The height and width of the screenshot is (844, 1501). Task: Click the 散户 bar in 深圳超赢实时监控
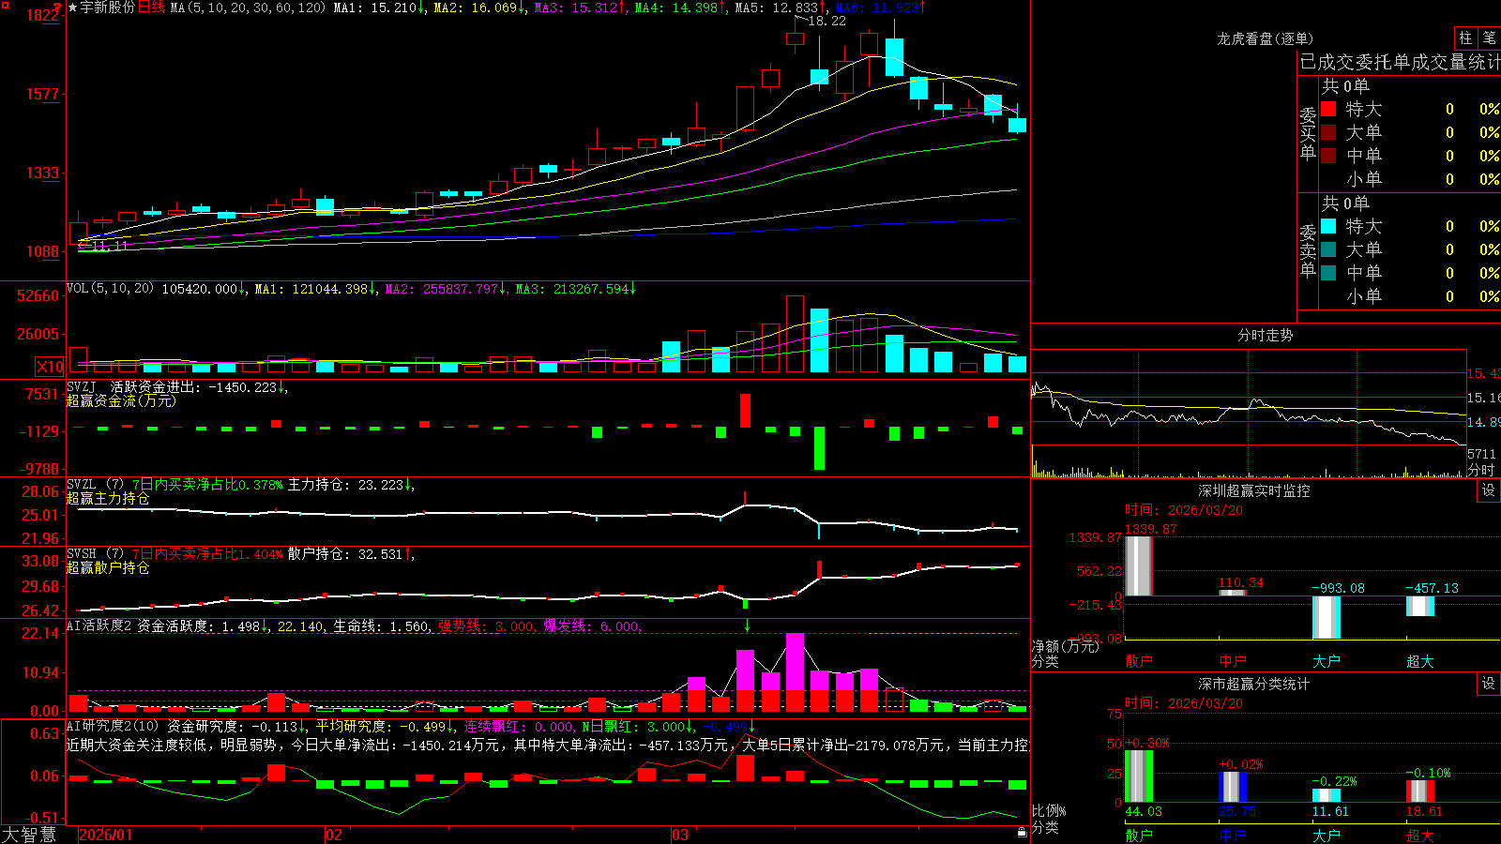click(1138, 565)
